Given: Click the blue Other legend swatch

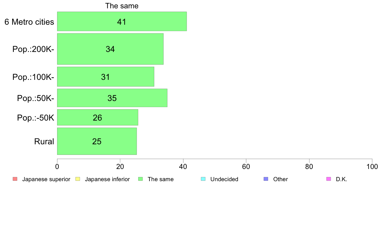Looking at the screenshot, I should coord(266,179).
